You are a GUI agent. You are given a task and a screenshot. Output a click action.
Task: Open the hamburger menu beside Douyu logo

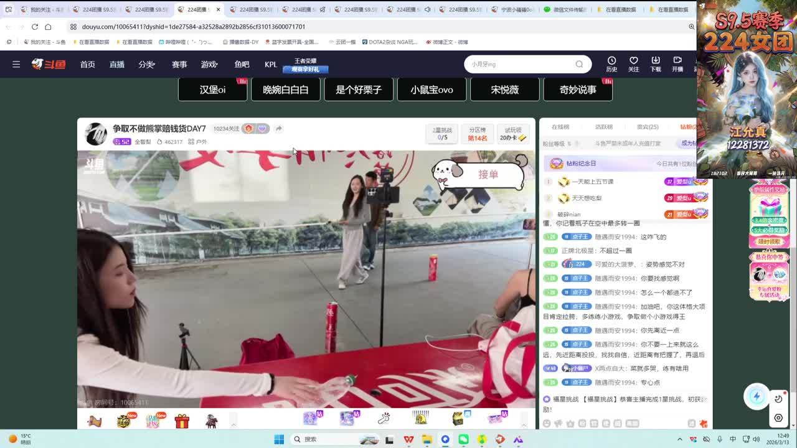(x=16, y=64)
